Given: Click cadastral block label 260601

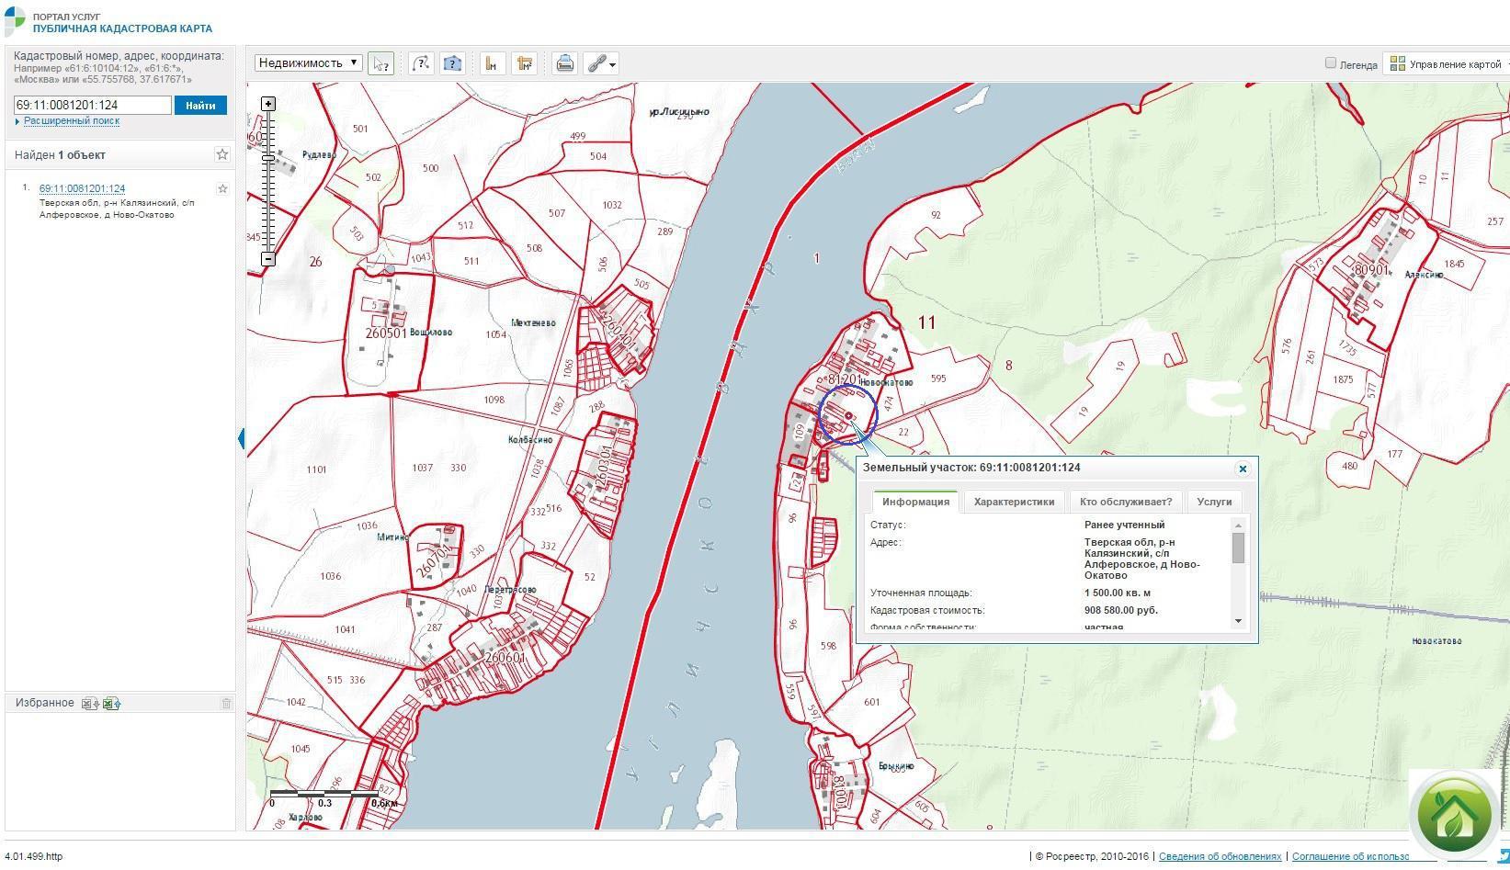Looking at the screenshot, I should click(x=505, y=658).
